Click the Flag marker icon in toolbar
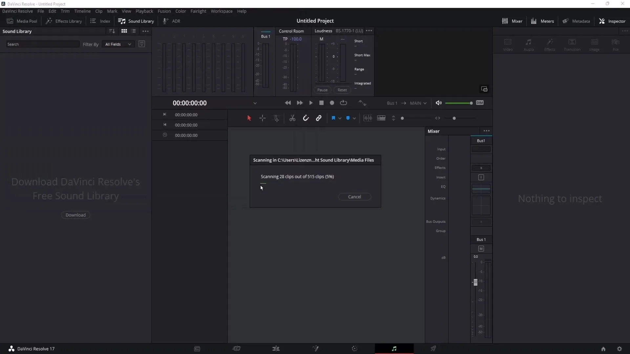 (334, 118)
